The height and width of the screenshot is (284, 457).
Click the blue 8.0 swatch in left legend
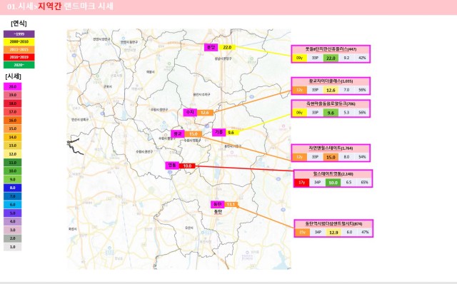click(x=13, y=188)
